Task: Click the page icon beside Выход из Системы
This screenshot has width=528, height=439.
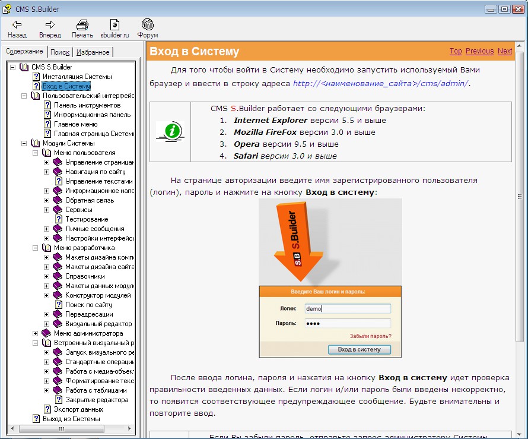Action: click(36, 419)
